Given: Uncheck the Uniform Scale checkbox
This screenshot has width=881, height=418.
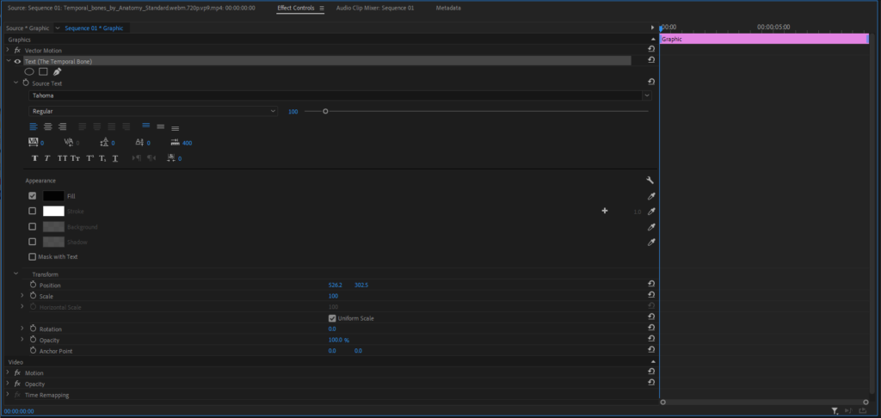Looking at the screenshot, I should tap(332, 318).
